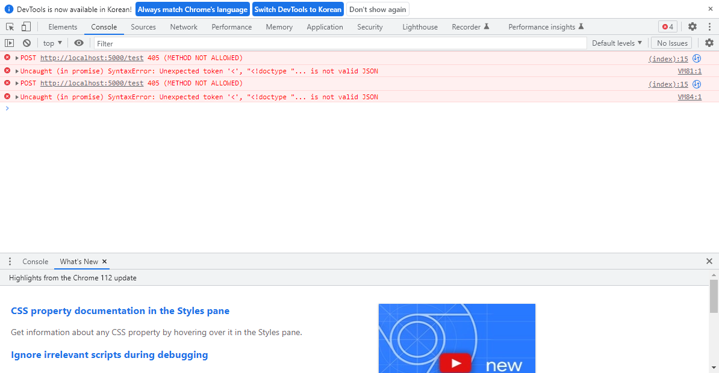The image size is (719, 373).
Task: Click the No Issues button
Action: point(672,43)
